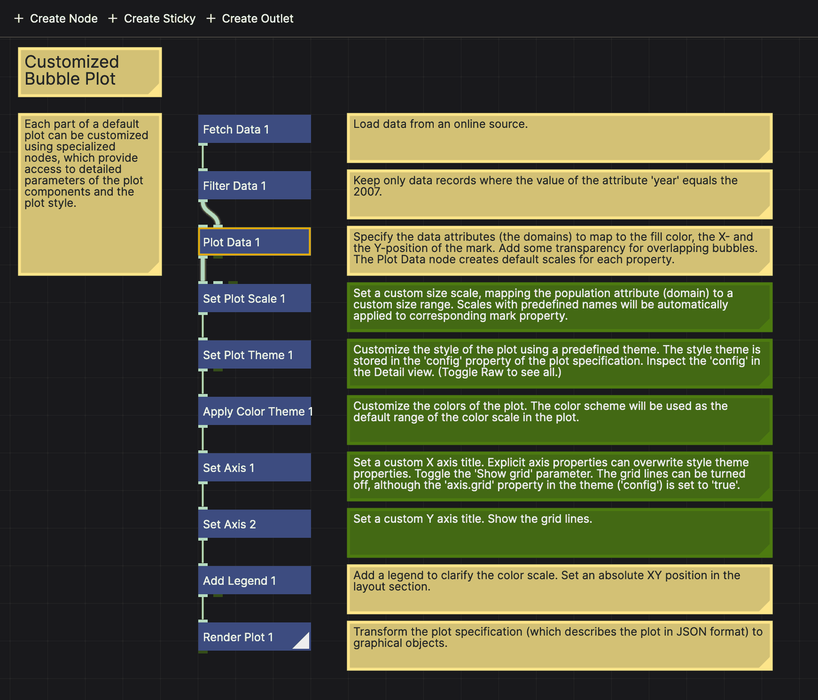
Task: Click the 'Add a legend to clarify' sticky
Action: 560,589
